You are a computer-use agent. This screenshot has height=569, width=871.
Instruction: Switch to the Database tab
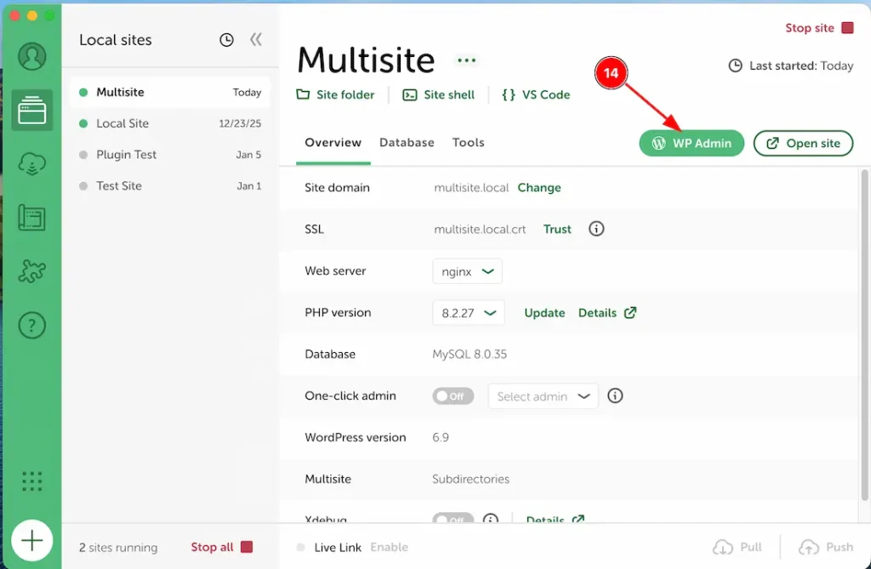click(407, 143)
